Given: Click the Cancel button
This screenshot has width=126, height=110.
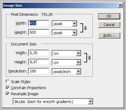Looking at the screenshot, I should pos(109,25).
